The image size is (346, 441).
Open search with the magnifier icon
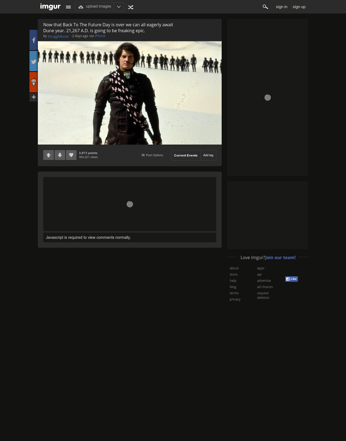[265, 7]
